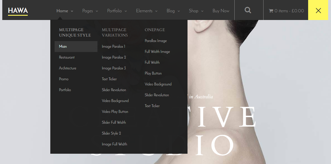Viewport: 331px width, 164px height.
Task: Choose Video Play Button
Action: click(x=115, y=112)
